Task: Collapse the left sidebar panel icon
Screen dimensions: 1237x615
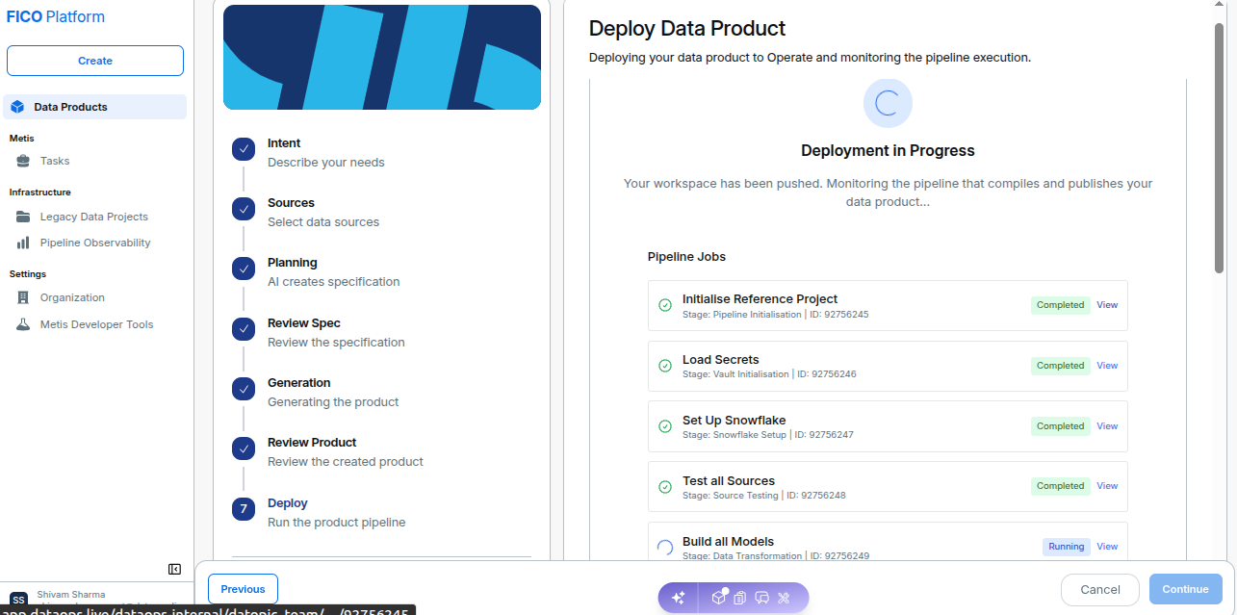Action: point(174,569)
